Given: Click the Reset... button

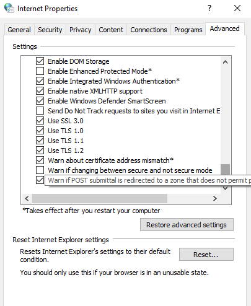Looking at the screenshot, I should pyautogui.click(x=206, y=255).
